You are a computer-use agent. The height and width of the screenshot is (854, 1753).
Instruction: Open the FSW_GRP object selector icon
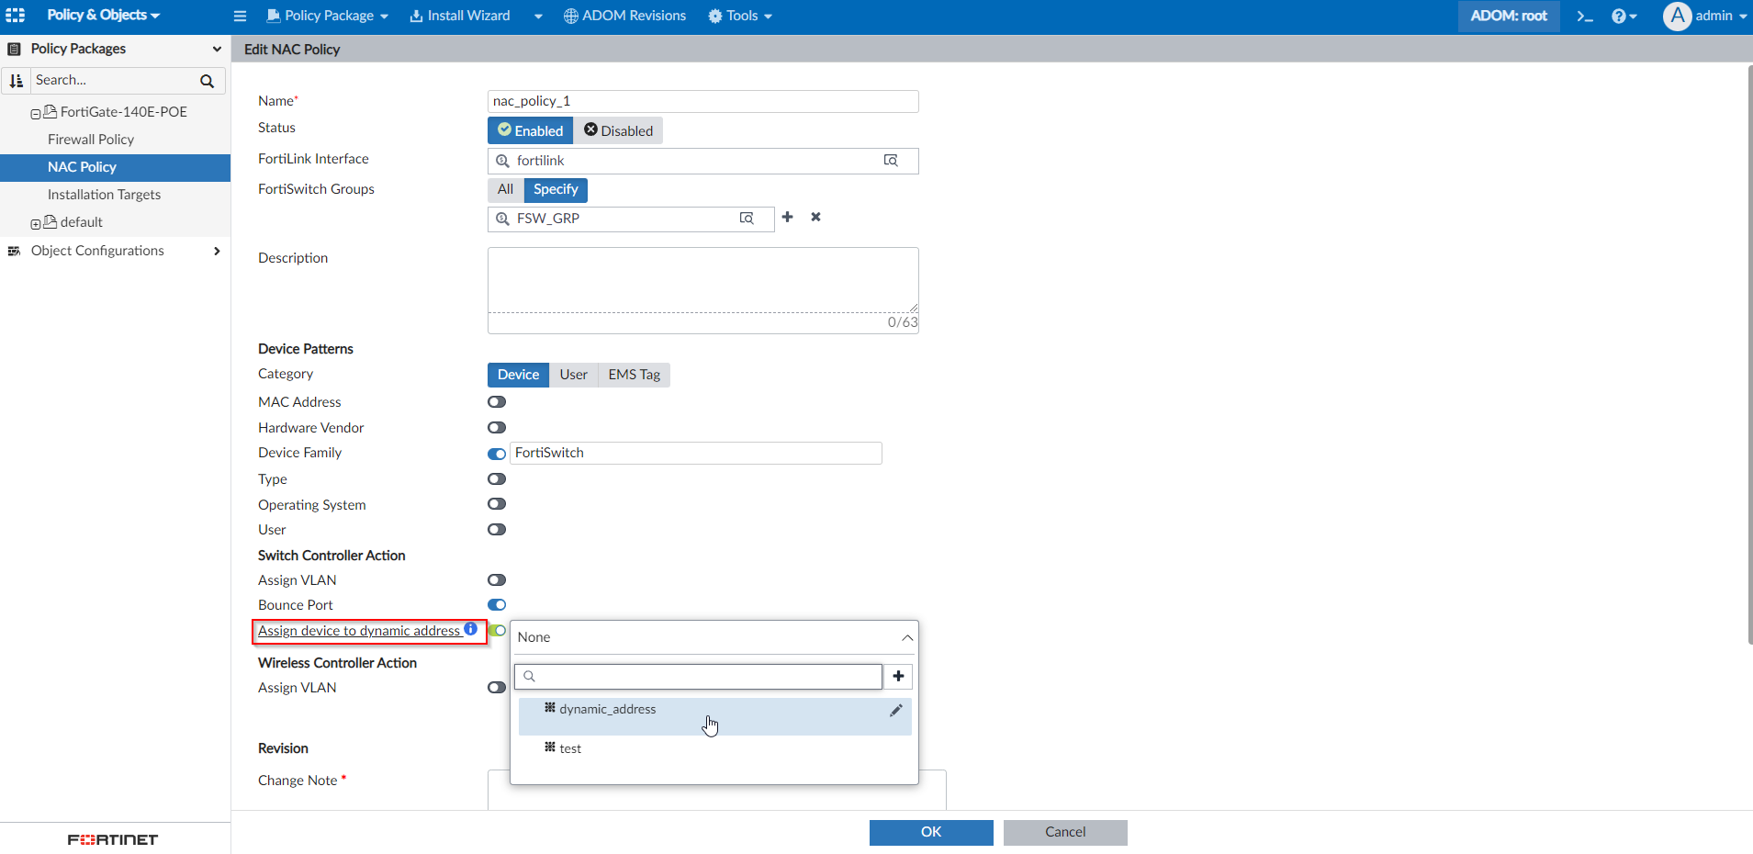(x=747, y=219)
